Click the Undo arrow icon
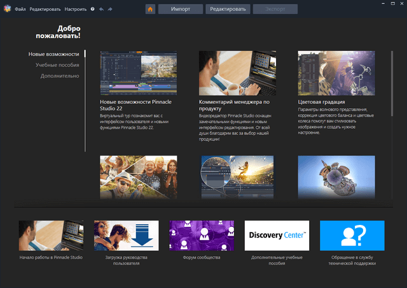 pos(100,10)
